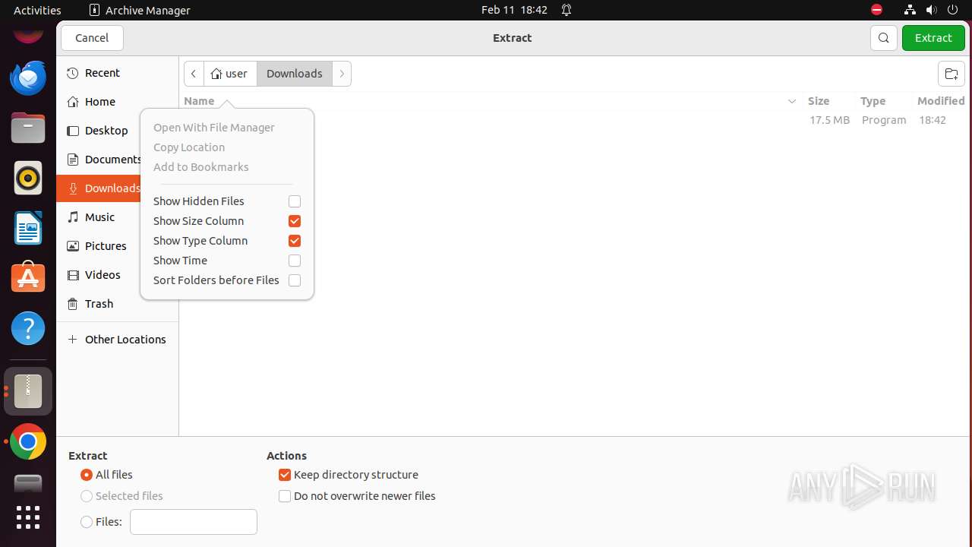Open Ubuntu Software from the dock
Screen dimensions: 972x547
pos(28,278)
